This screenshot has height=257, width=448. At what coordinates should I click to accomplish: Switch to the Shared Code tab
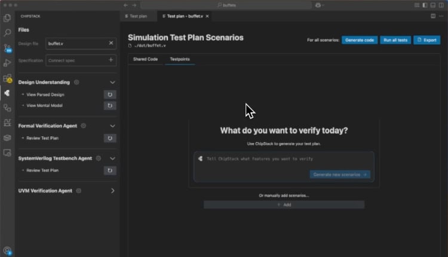tap(145, 59)
